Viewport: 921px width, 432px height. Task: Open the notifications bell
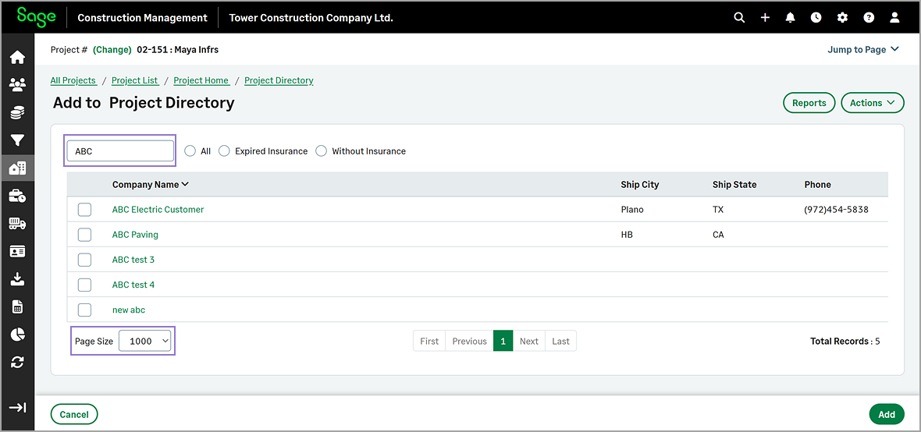tap(790, 18)
